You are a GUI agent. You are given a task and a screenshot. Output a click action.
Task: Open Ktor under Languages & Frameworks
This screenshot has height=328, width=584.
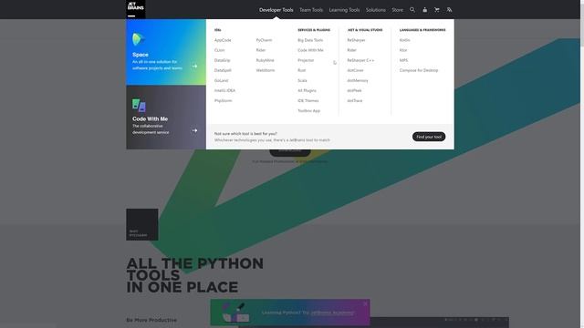click(403, 50)
